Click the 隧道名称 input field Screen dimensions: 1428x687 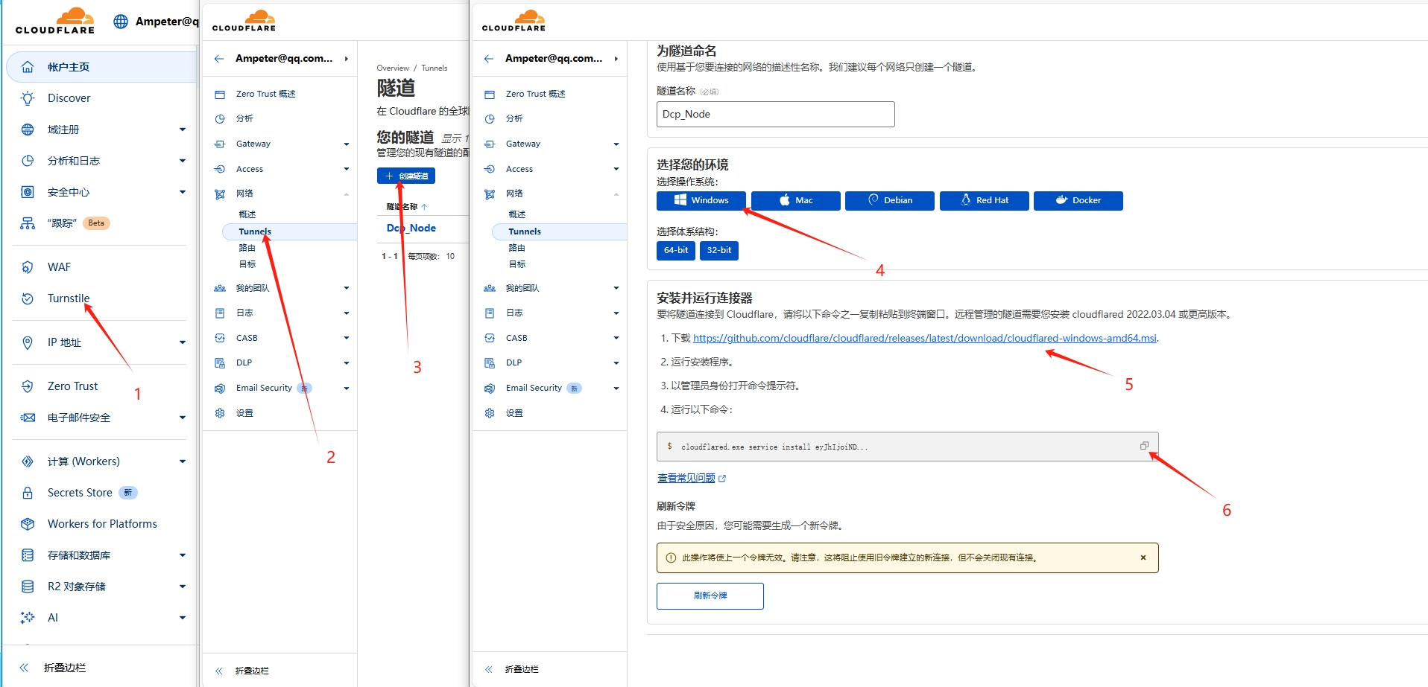click(x=776, y=115)
